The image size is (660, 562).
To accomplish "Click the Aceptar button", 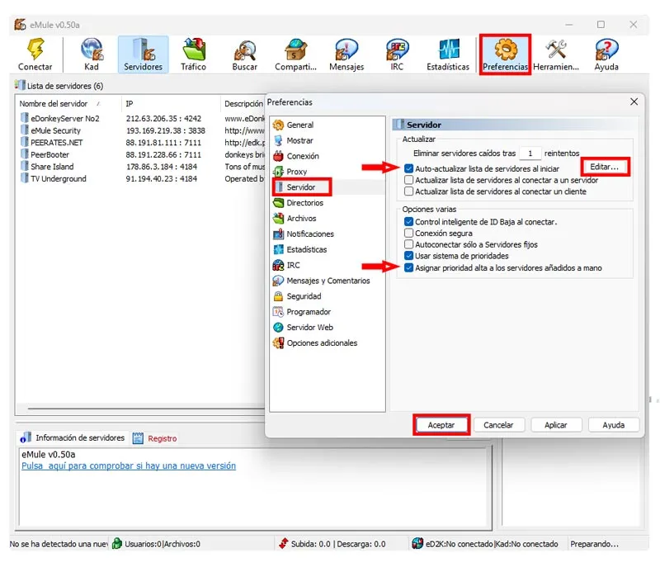I will click(x=441, y=425).
